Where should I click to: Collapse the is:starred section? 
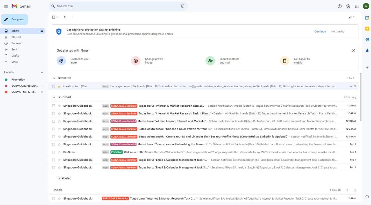tap(54, 78)
